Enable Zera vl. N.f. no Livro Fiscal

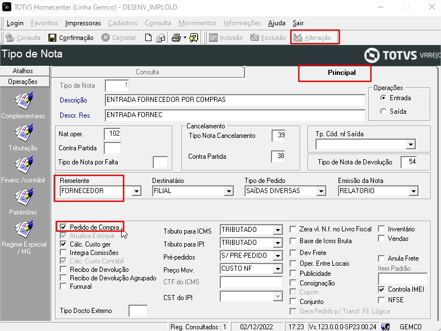point(293,229)
